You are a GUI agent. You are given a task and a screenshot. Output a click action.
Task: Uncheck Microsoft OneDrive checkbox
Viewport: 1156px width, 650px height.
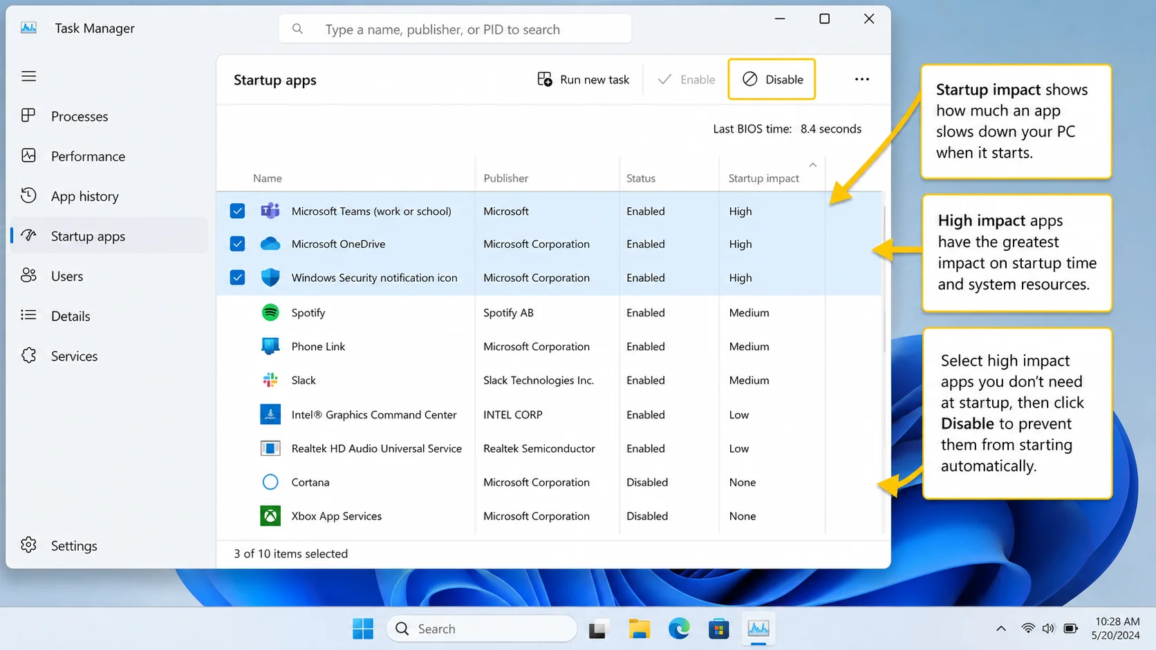coord(237,244)
